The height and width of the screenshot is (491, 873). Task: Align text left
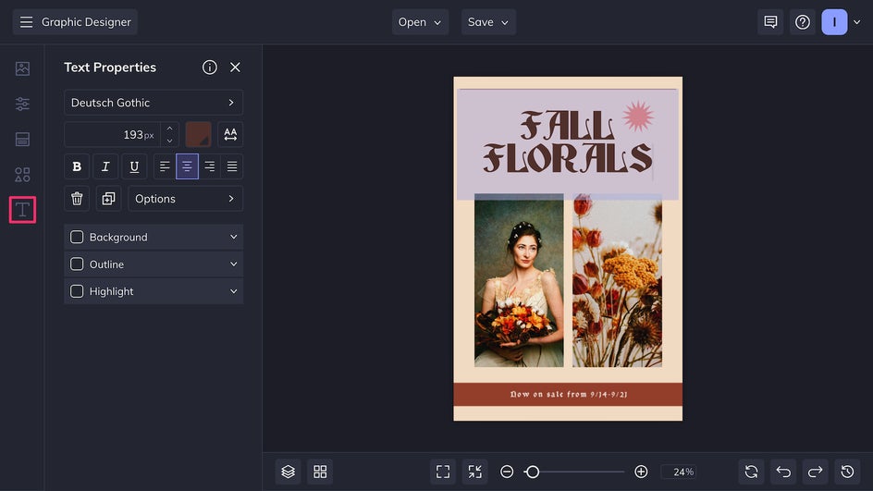165,166
